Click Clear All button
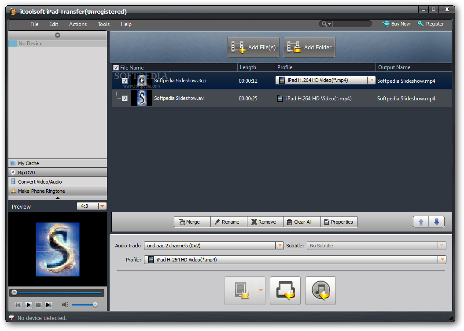Screen dimensions: 464x331 coord(302,222)
